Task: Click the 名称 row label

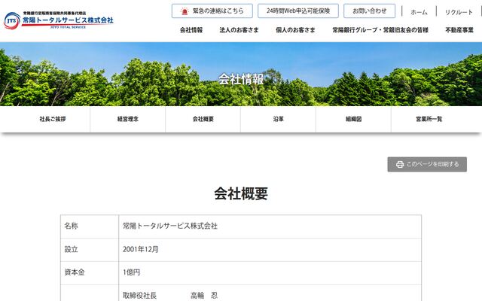Action: pos(71,226)
